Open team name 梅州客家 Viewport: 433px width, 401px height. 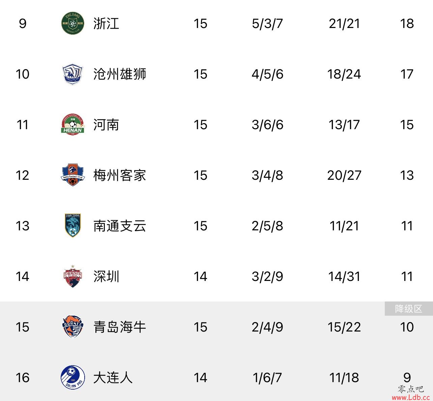pyautogui.click(x=120, y=175)
